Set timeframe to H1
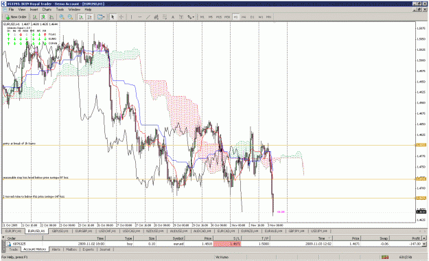This screenshot has width=429, height=261. pyautogui.click(x=235, y=17)
